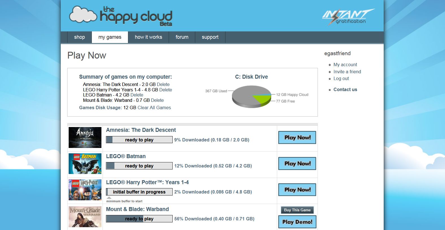Open LEGO® Harry Potter™: Years 1-4 title

(x=147, y=182)
